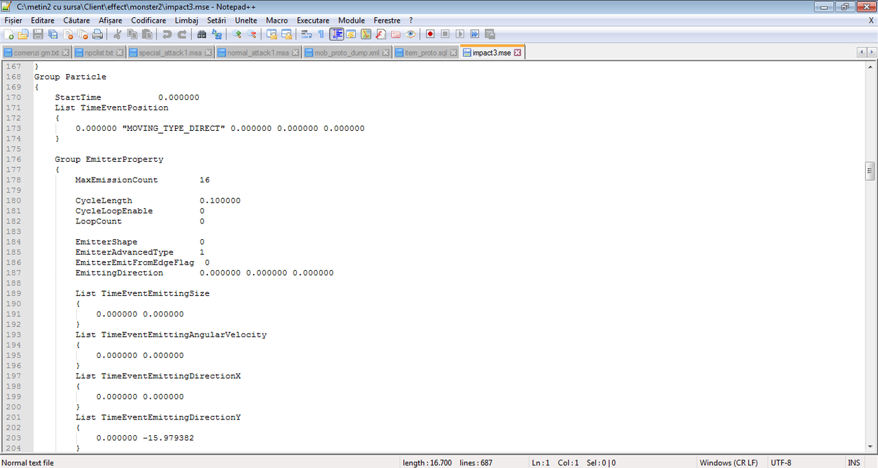Image resolution: width=878 pixels, height=468 pixels.
Task: Toggle show all characters (pilcrow) button
Action: coord(320,34)
